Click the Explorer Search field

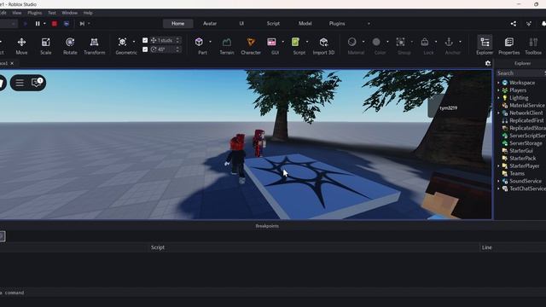[x=520, y=73]
